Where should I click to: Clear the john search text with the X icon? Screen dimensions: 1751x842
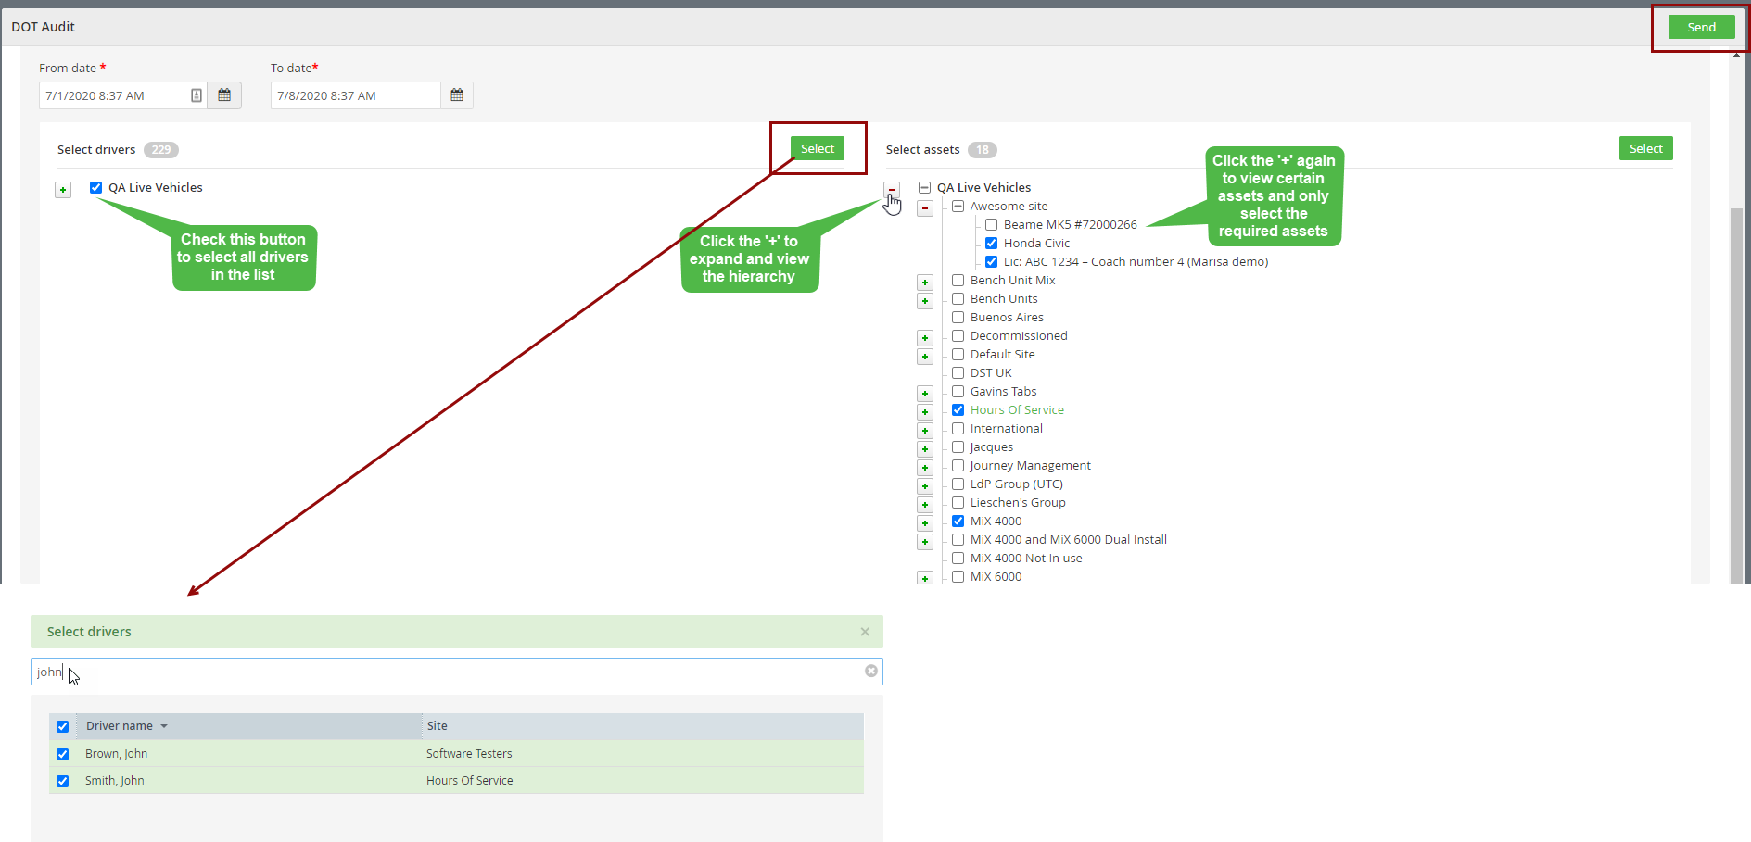pos(871,672)
